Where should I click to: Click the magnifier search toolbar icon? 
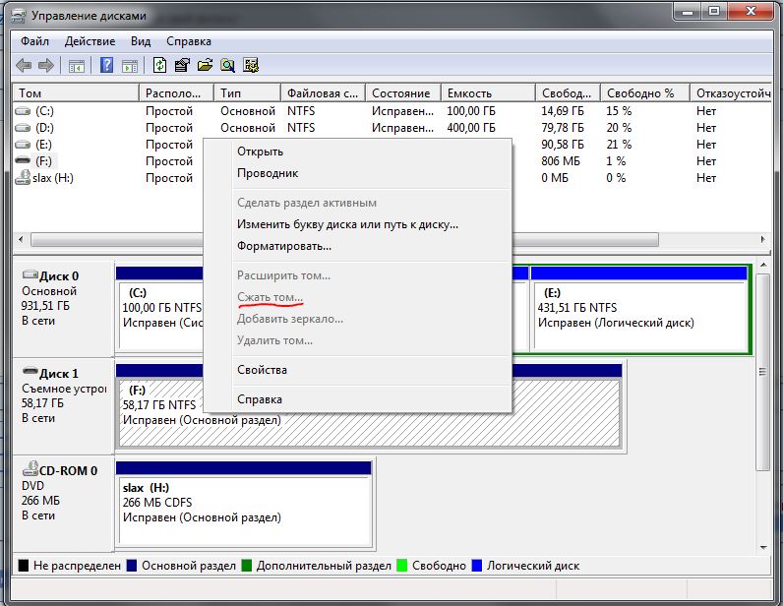[227, 66]
